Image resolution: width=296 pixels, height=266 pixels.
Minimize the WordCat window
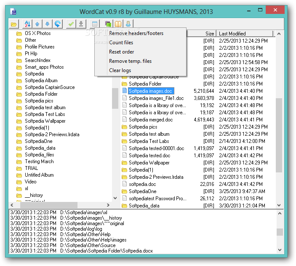click(x=249, y=11)
